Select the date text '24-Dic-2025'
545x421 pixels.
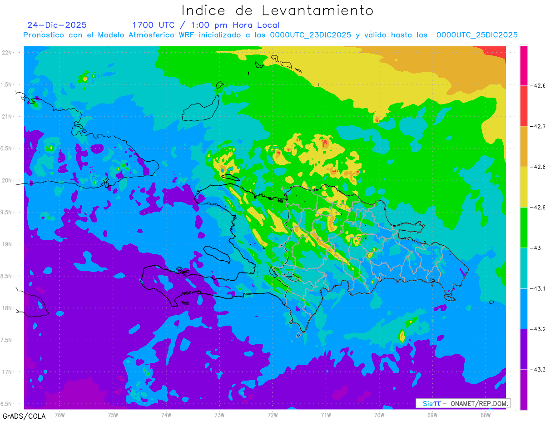point(57,25)
